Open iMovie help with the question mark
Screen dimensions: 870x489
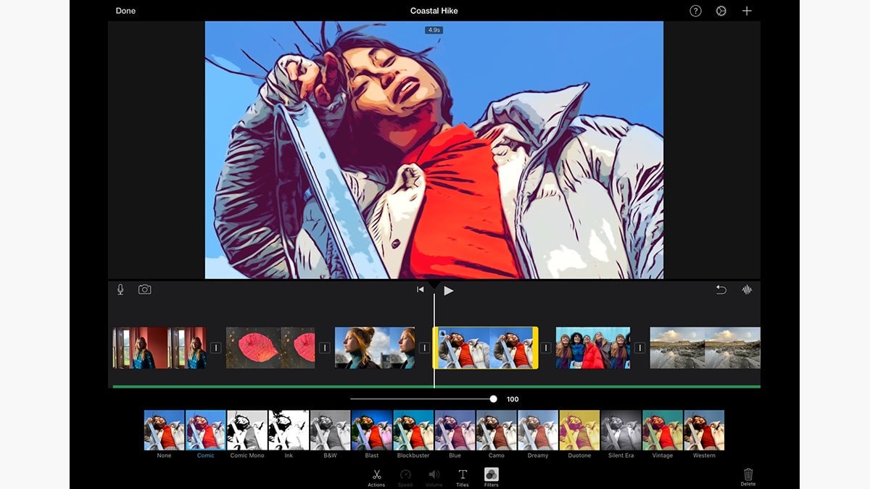(x=696, y=11)
